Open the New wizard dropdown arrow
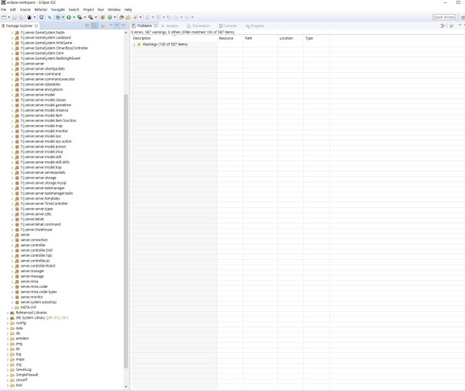The height and width of the screenshot is (391, 465). coord(9,17)
